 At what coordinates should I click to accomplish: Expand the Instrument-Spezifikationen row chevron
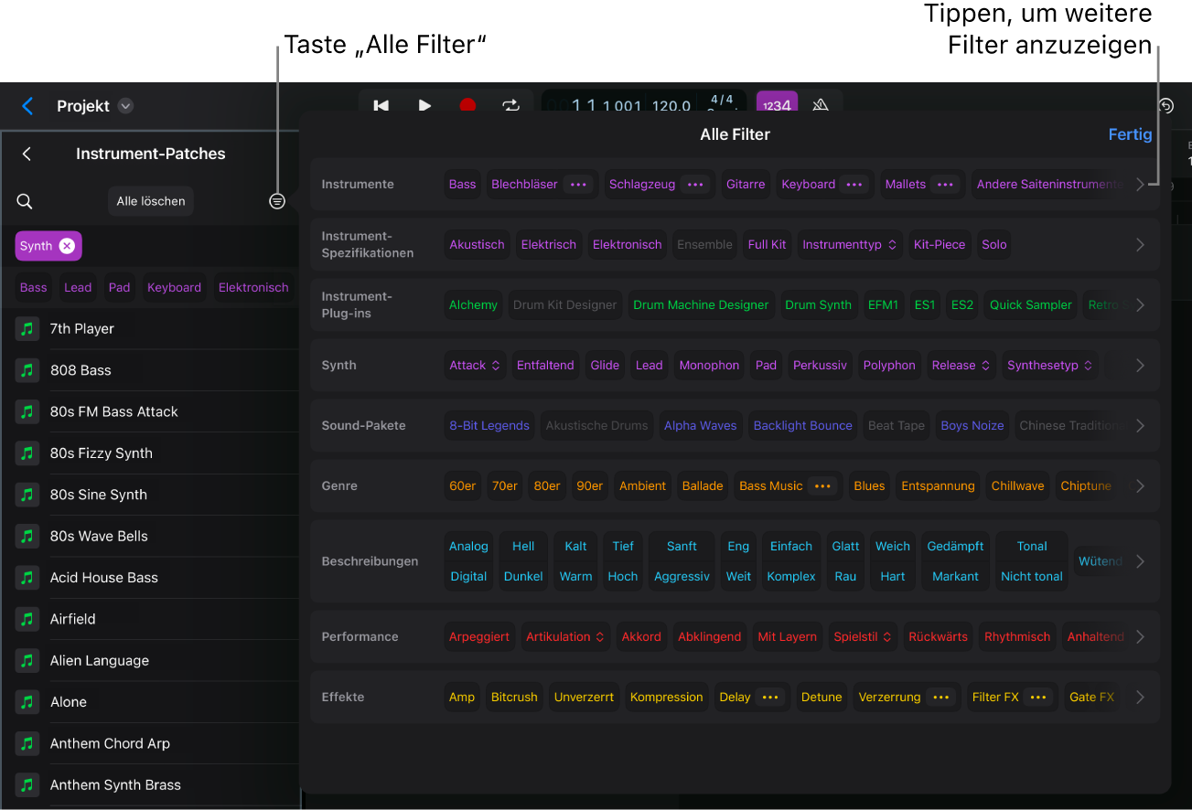point(1140,245)
